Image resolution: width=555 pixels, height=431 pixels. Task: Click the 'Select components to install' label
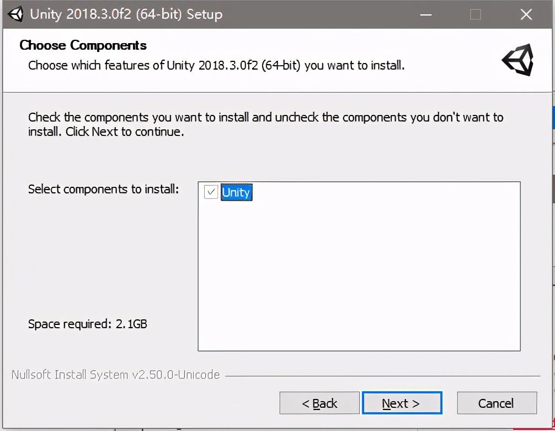coord(103,190)
